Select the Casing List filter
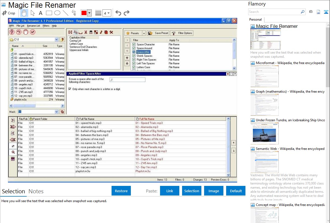This screenshot has height=223, width=330. point(75,41)
